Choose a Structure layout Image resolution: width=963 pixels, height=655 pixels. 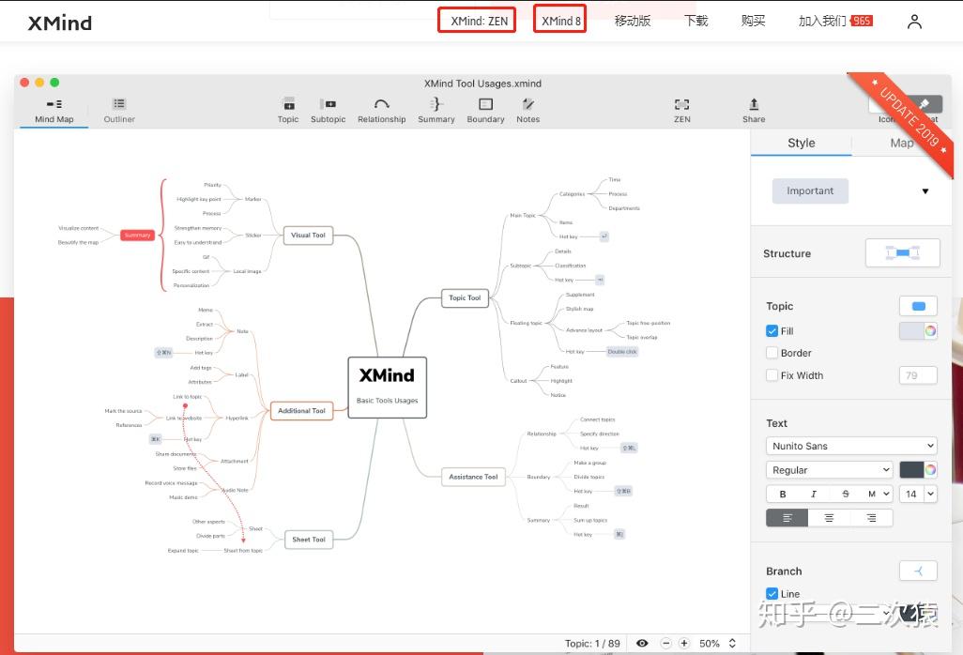tap(902, 253)
